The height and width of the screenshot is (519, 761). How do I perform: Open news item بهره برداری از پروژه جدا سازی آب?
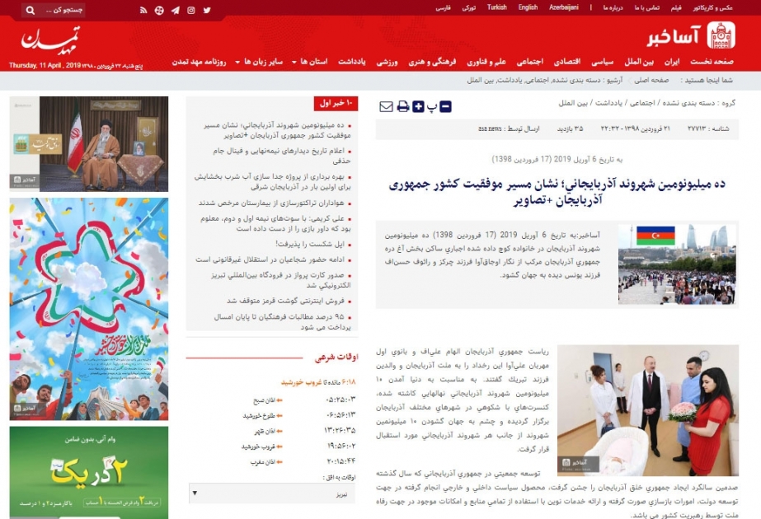point(272,181)
